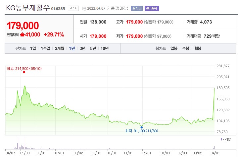Click the red 최고 214,500 marker dot
The width and height of the screenshot is (238, 157).
(24, 72)
